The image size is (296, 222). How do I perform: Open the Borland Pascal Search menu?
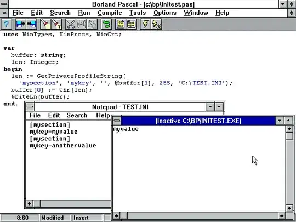click(60, 13)
